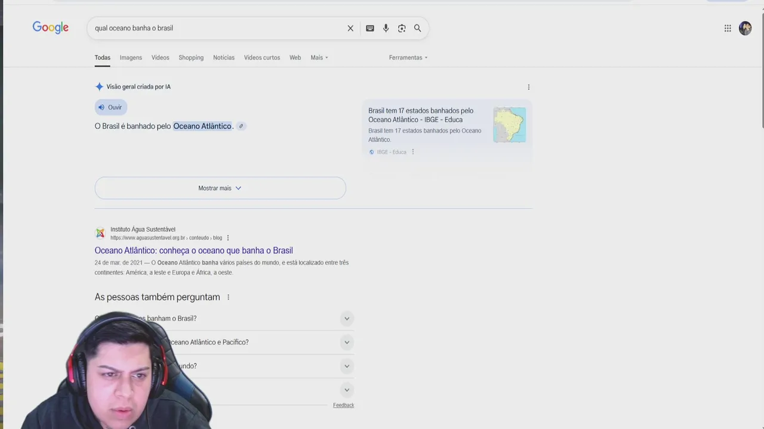Open the Mais dropdown menu
Screen dimensions: 764x429
319,58
